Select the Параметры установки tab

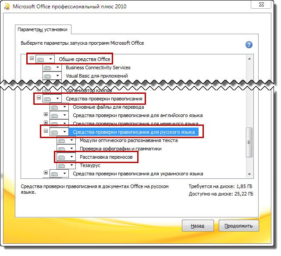pos(43,29)
